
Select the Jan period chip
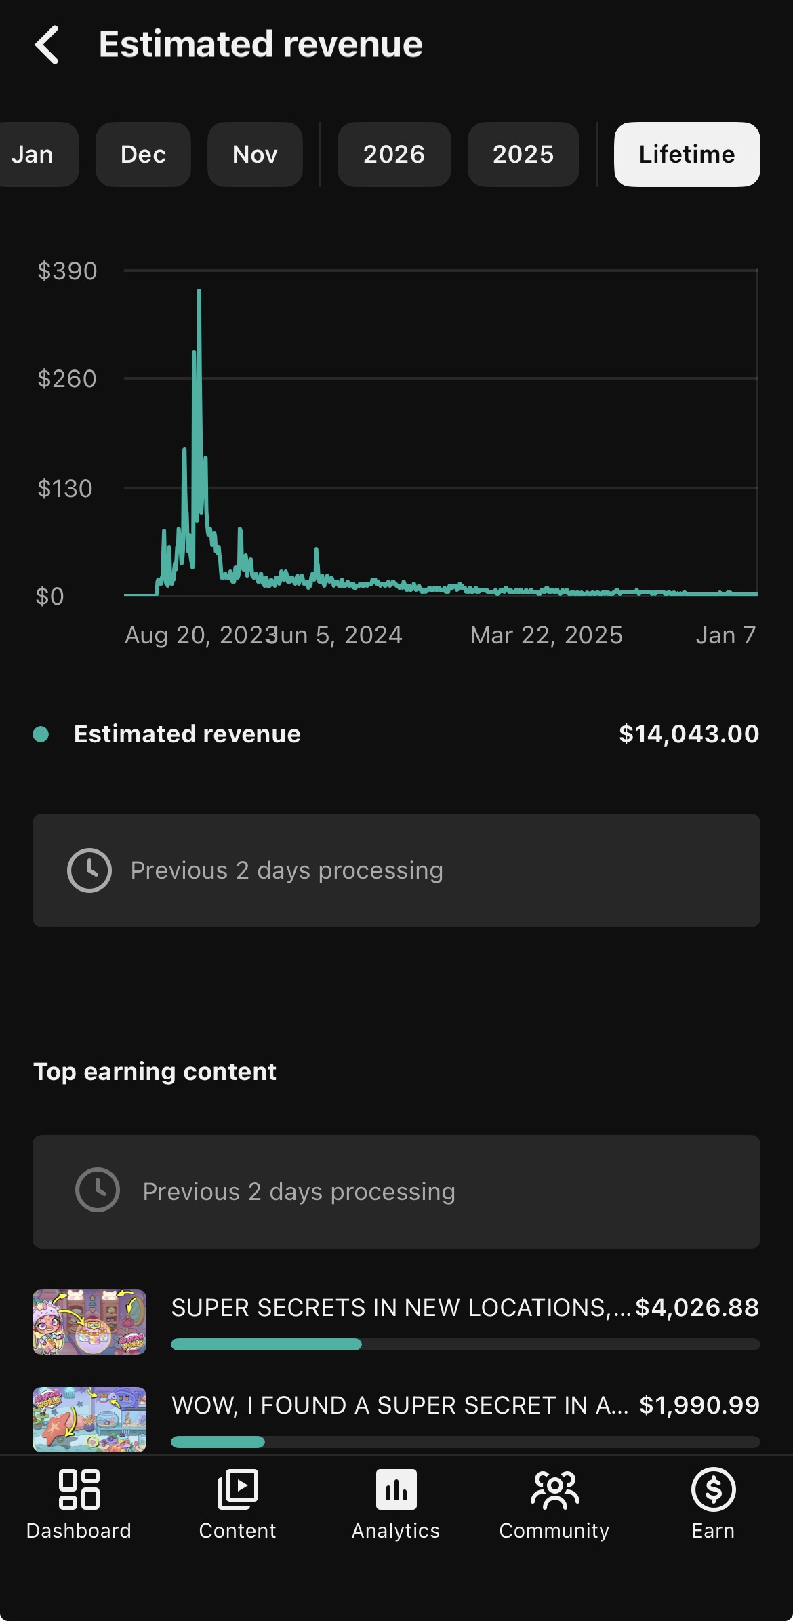click(x=34, y=155)
